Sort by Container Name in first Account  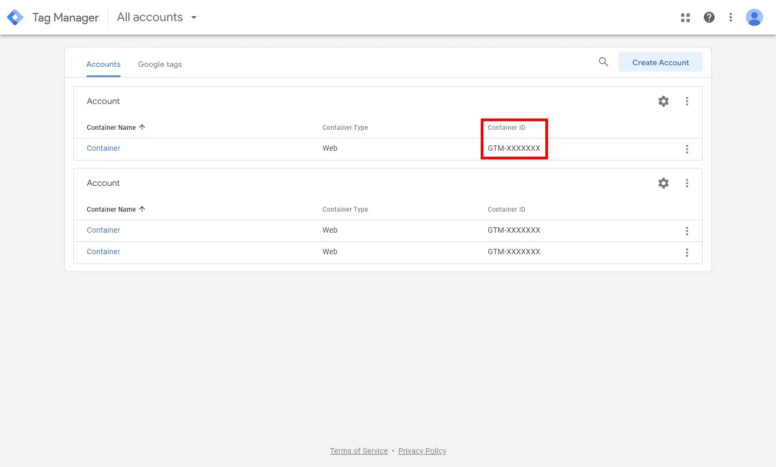[116, 128]
